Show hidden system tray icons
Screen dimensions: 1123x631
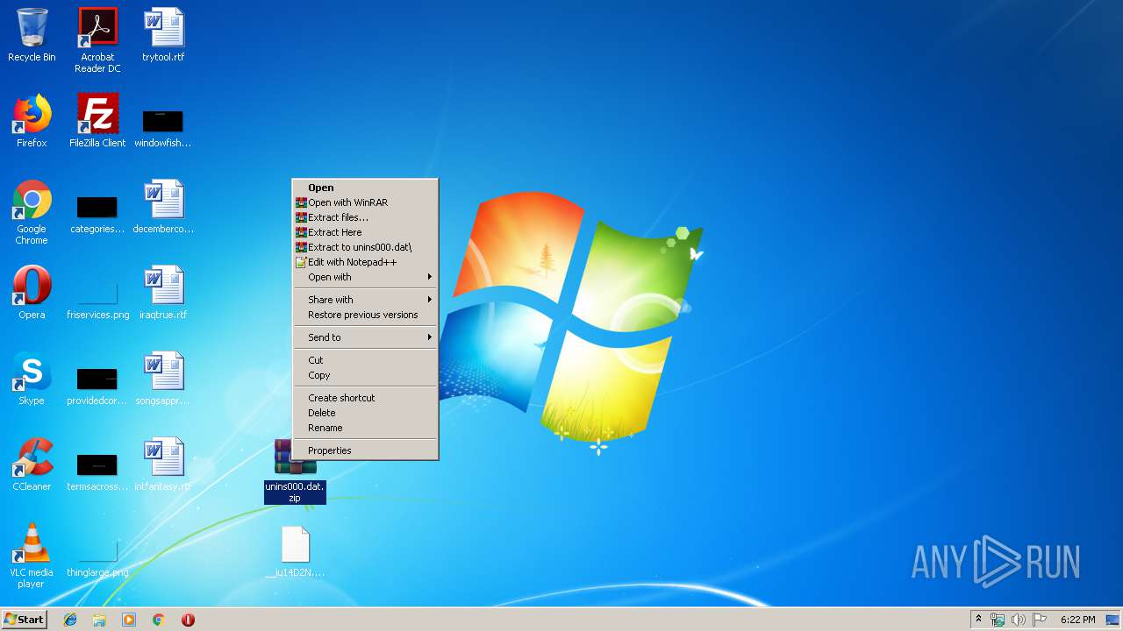coord(978,620)
